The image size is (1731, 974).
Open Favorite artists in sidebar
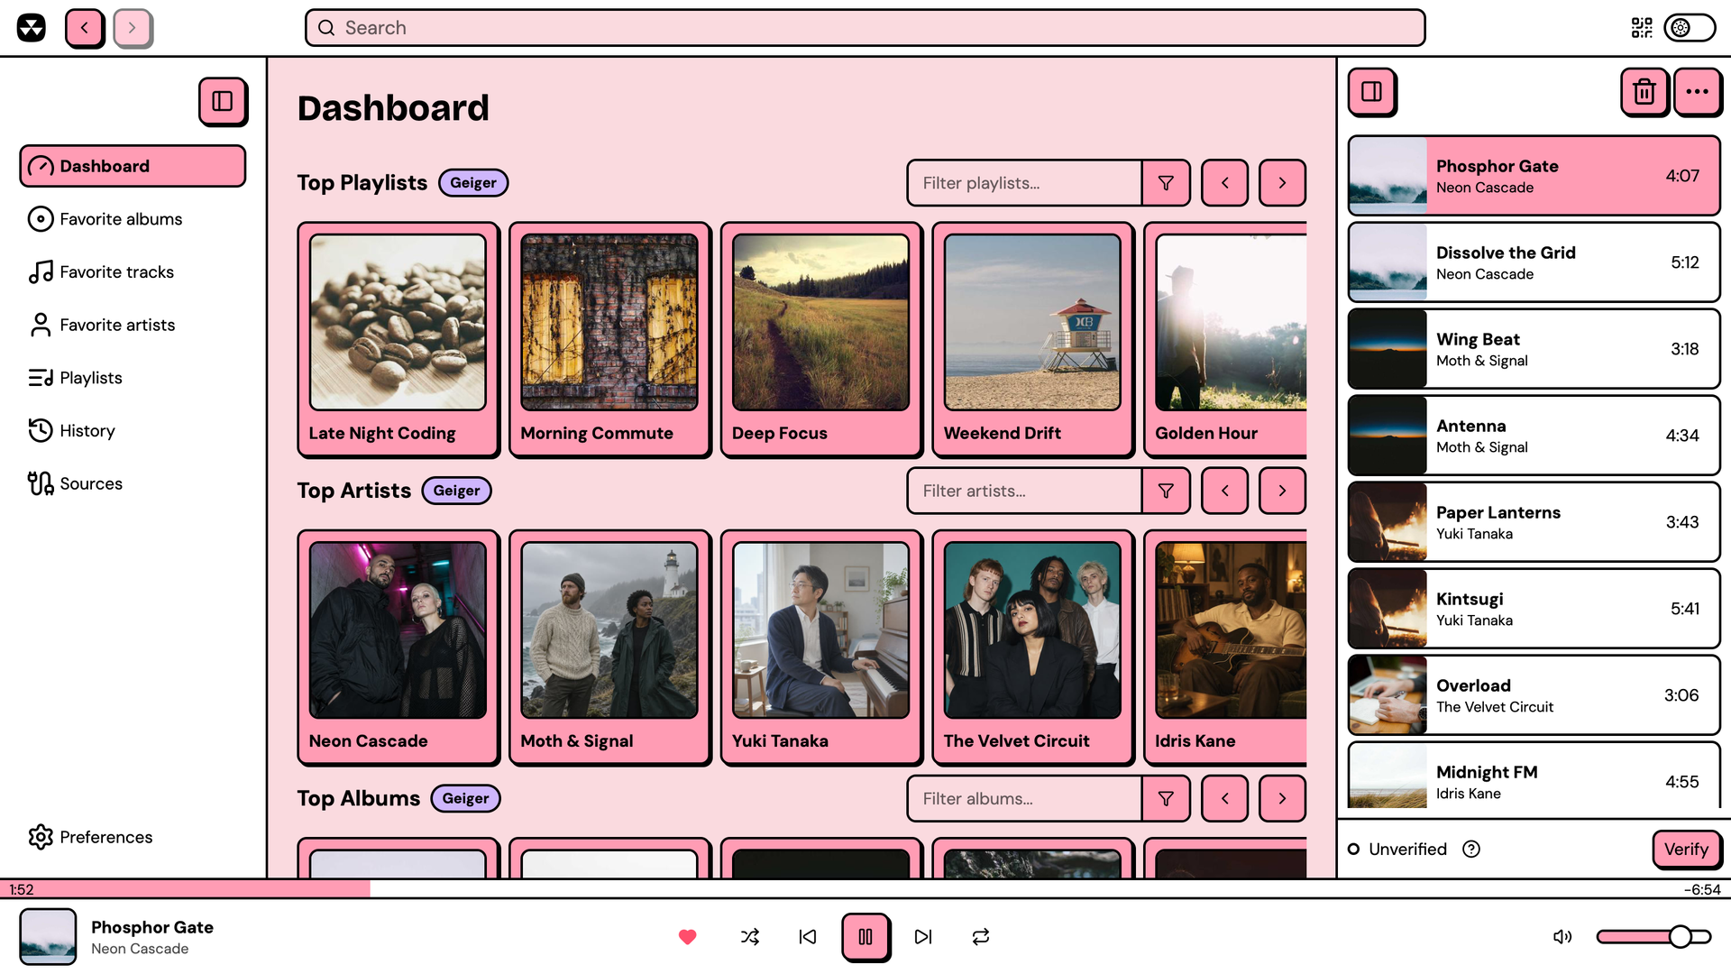(x=133, y=325)
